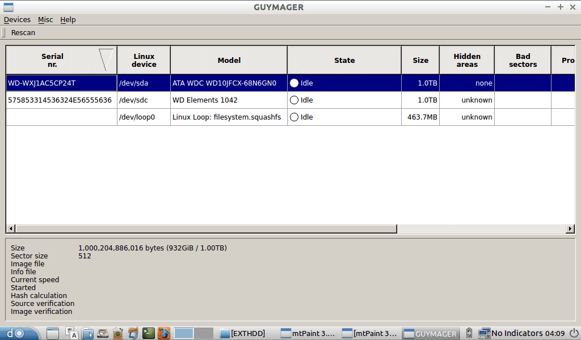Switch to the mtPaint 3.... taskbar window
The width and height of the screenshot is (581, 340).
point(308,333)
